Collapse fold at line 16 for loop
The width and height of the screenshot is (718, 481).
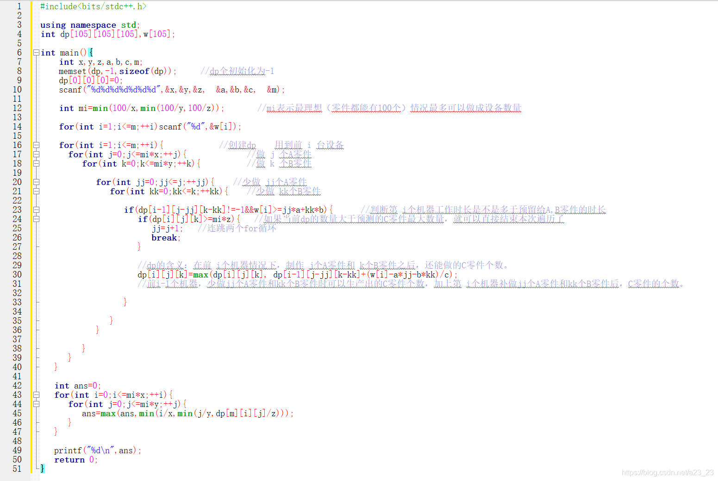tap(36, 145)
